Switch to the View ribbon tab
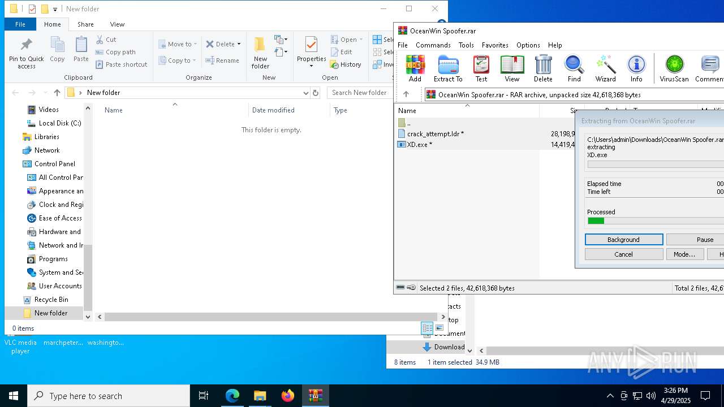Screen dimensions: 724x407 click(x=117, y=24)
